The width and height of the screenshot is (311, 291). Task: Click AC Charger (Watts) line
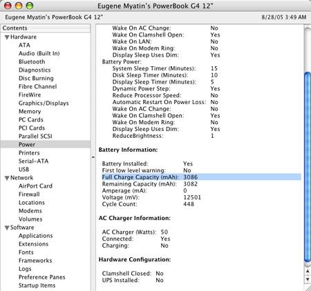[135, 232]
